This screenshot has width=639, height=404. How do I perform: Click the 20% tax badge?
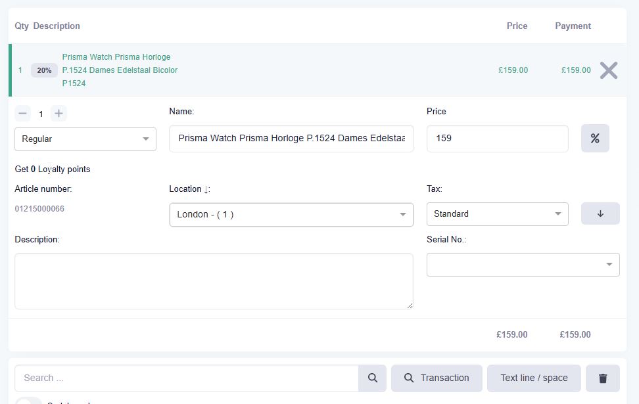(x=45, y=70)
